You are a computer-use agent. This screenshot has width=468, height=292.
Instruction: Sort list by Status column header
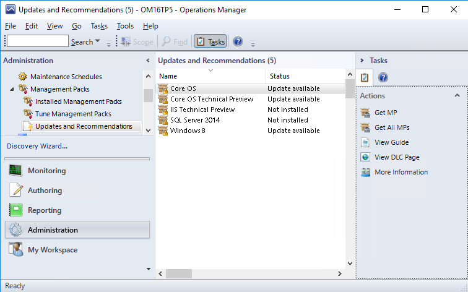coord(306,76)
